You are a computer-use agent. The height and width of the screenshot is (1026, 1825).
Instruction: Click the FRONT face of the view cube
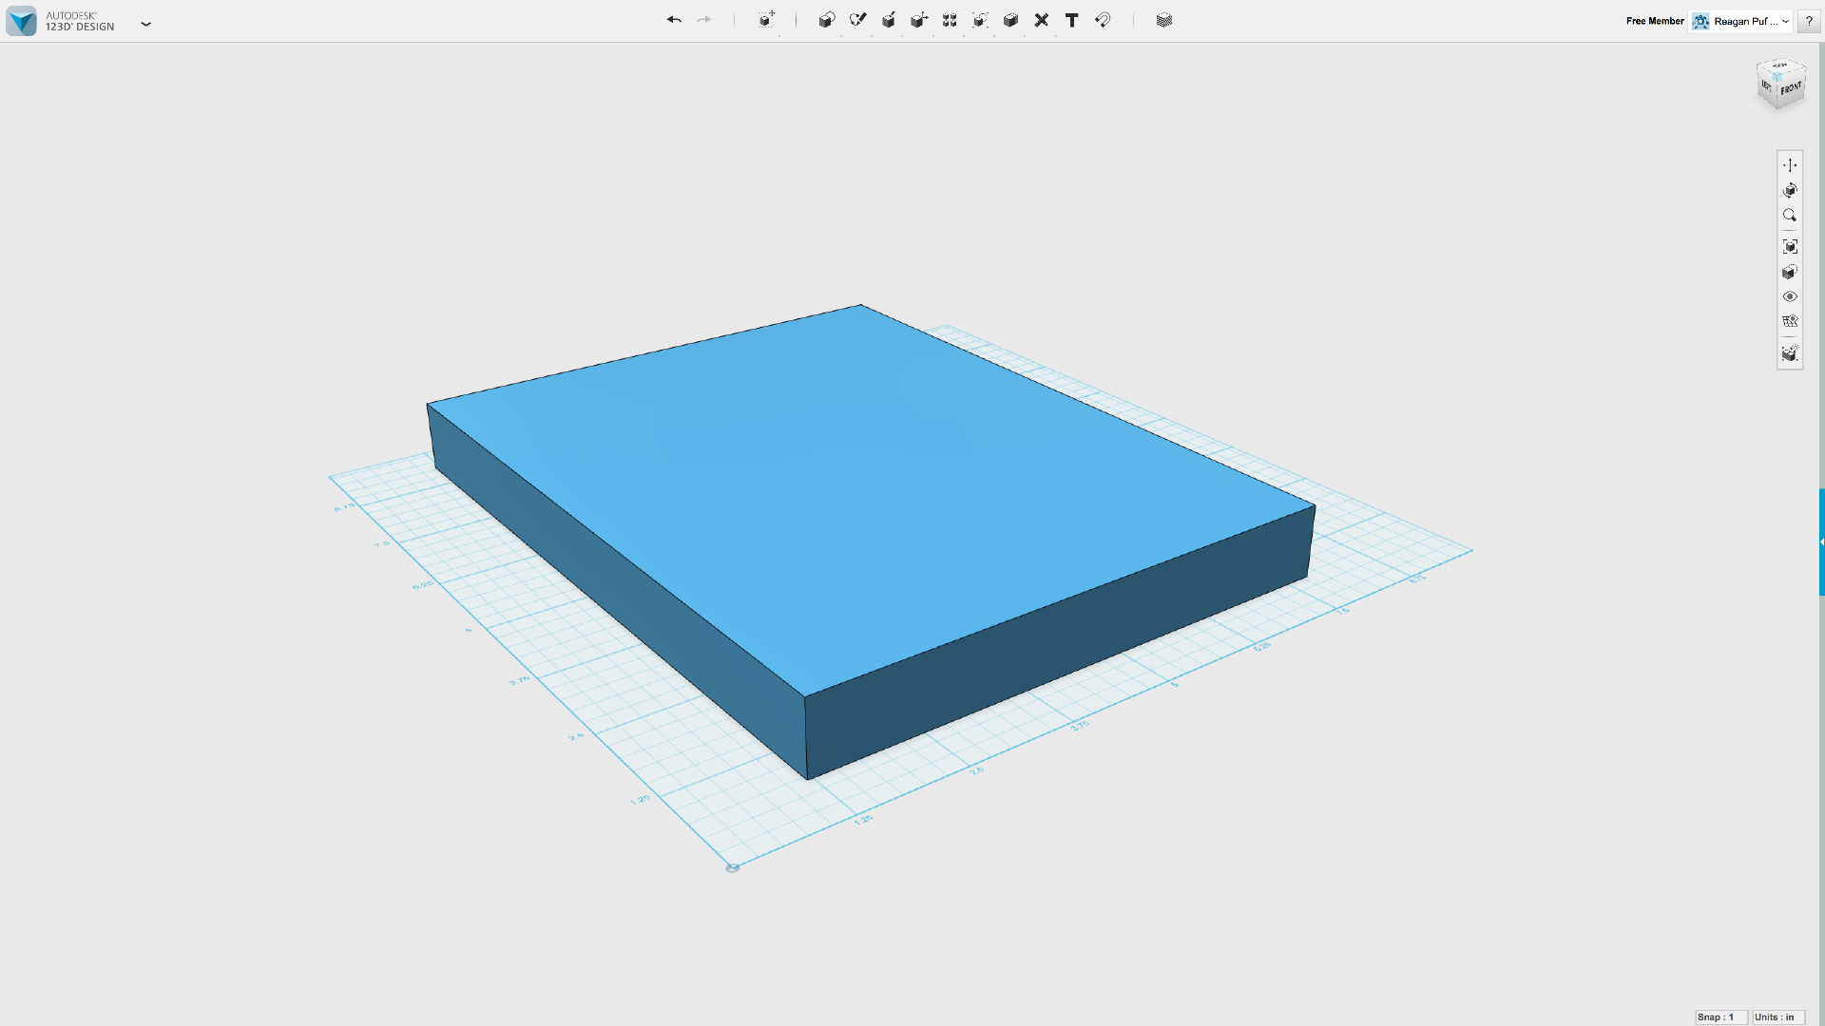[1791, 89]
